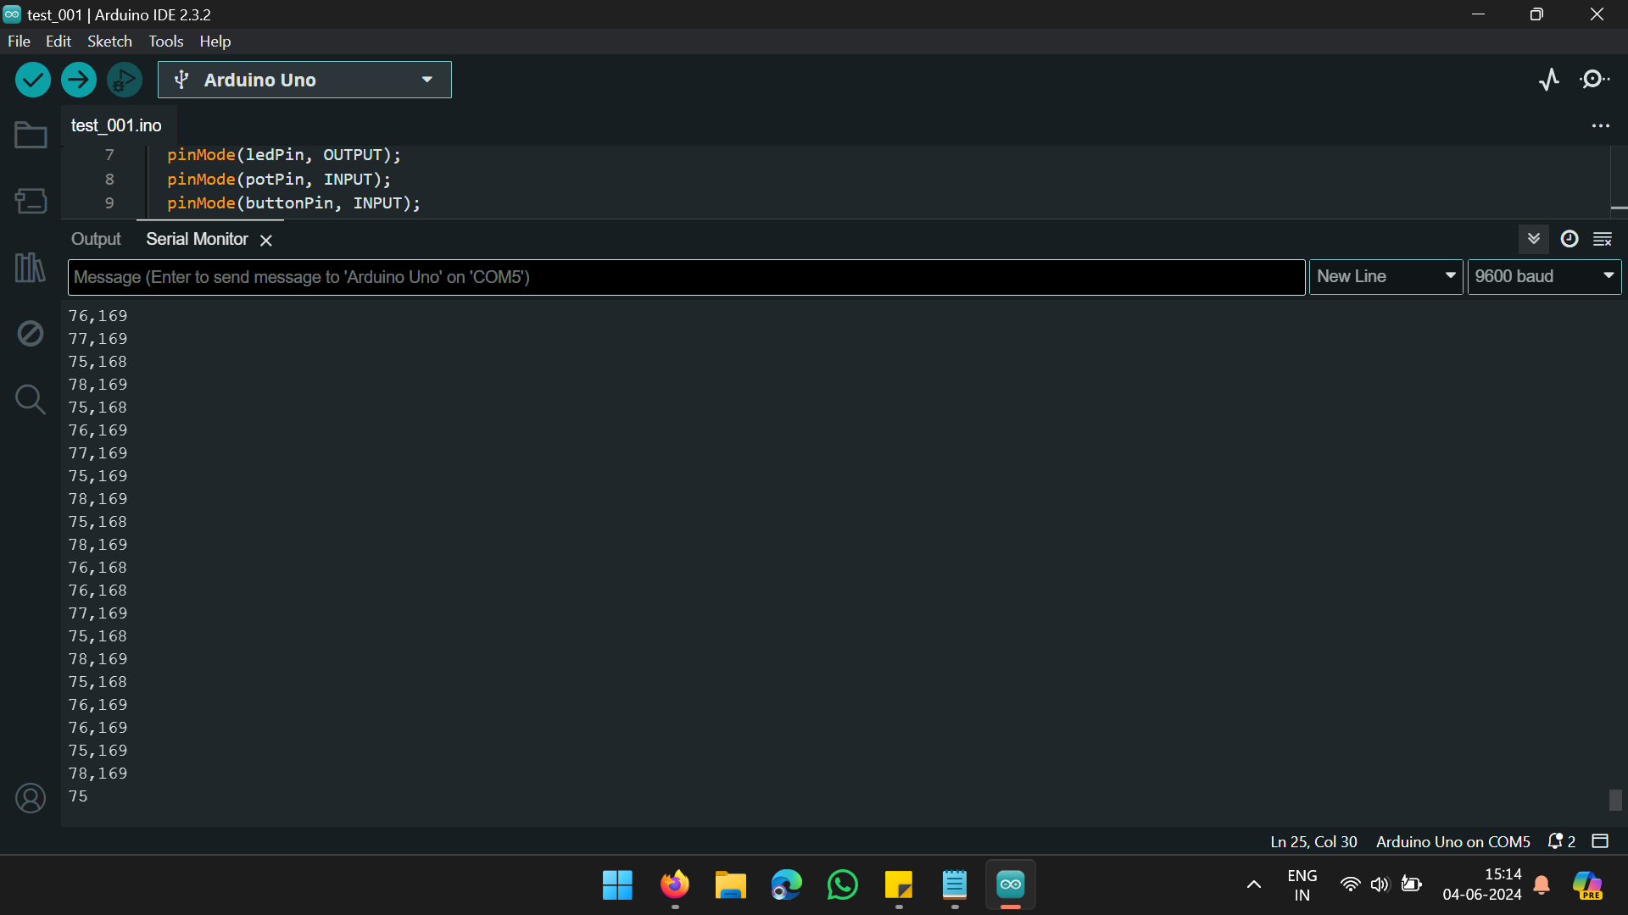Viewport: 1628px width, 915px height.
Task: Open the Arduino Uno board selector
Action: [304, 79]
